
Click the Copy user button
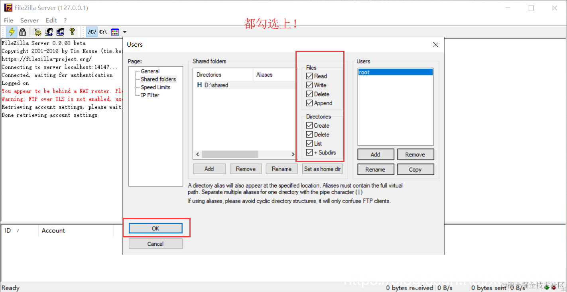point(415,169)
